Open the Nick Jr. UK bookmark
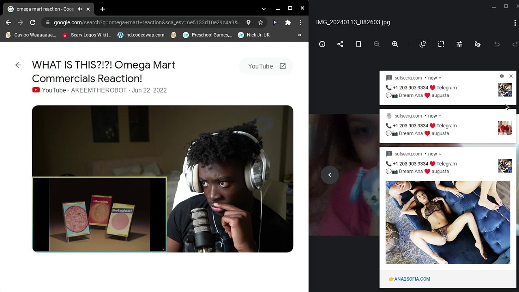Viewport: 519px width, 292px height. coord(253,35)
